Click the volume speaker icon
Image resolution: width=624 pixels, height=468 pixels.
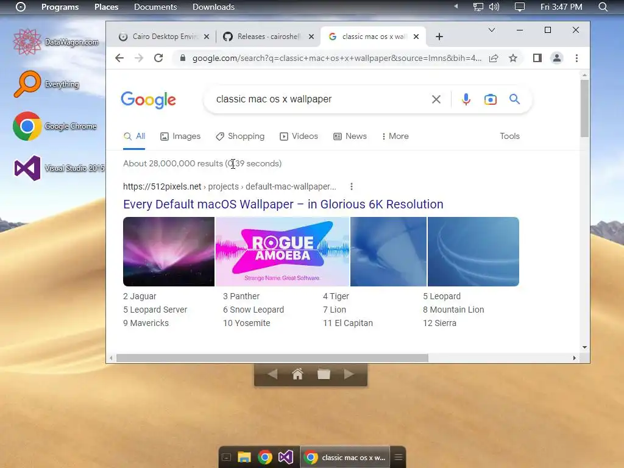point(494,7)
